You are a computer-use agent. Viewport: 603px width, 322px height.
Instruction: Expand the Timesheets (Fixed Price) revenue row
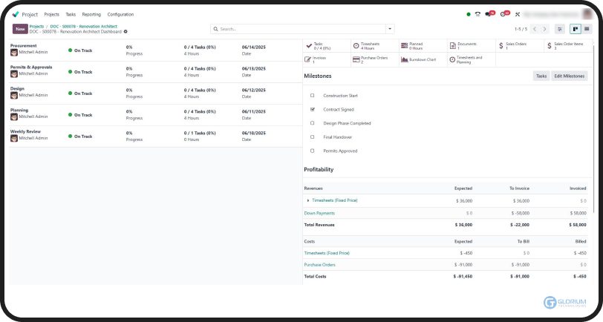pos(308,200)
